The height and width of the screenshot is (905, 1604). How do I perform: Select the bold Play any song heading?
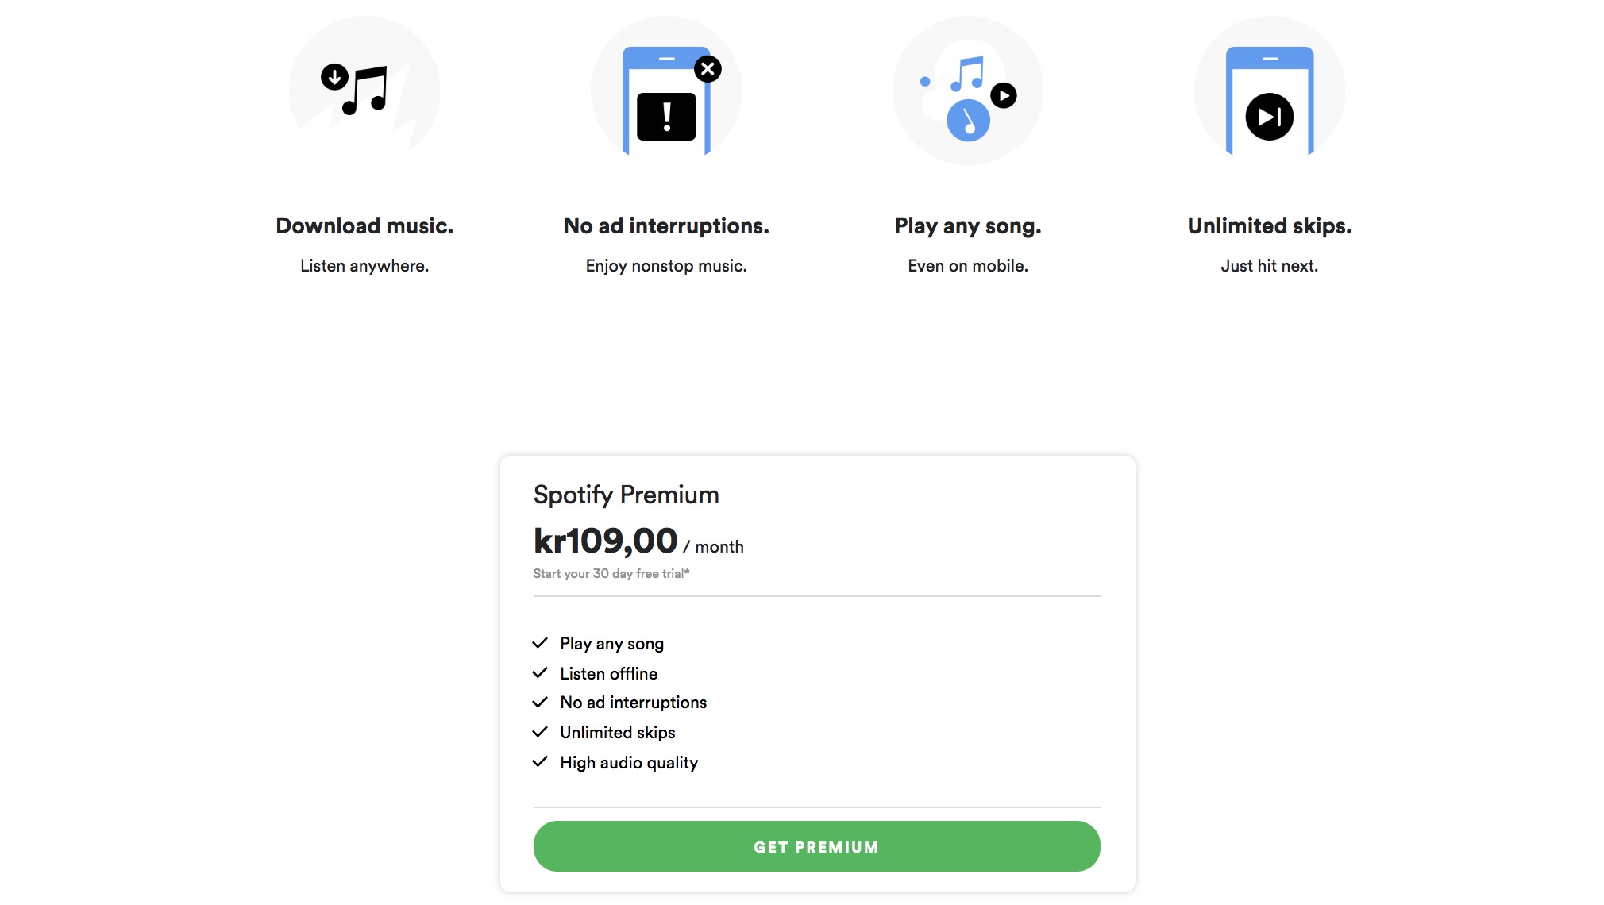[968, 226]
